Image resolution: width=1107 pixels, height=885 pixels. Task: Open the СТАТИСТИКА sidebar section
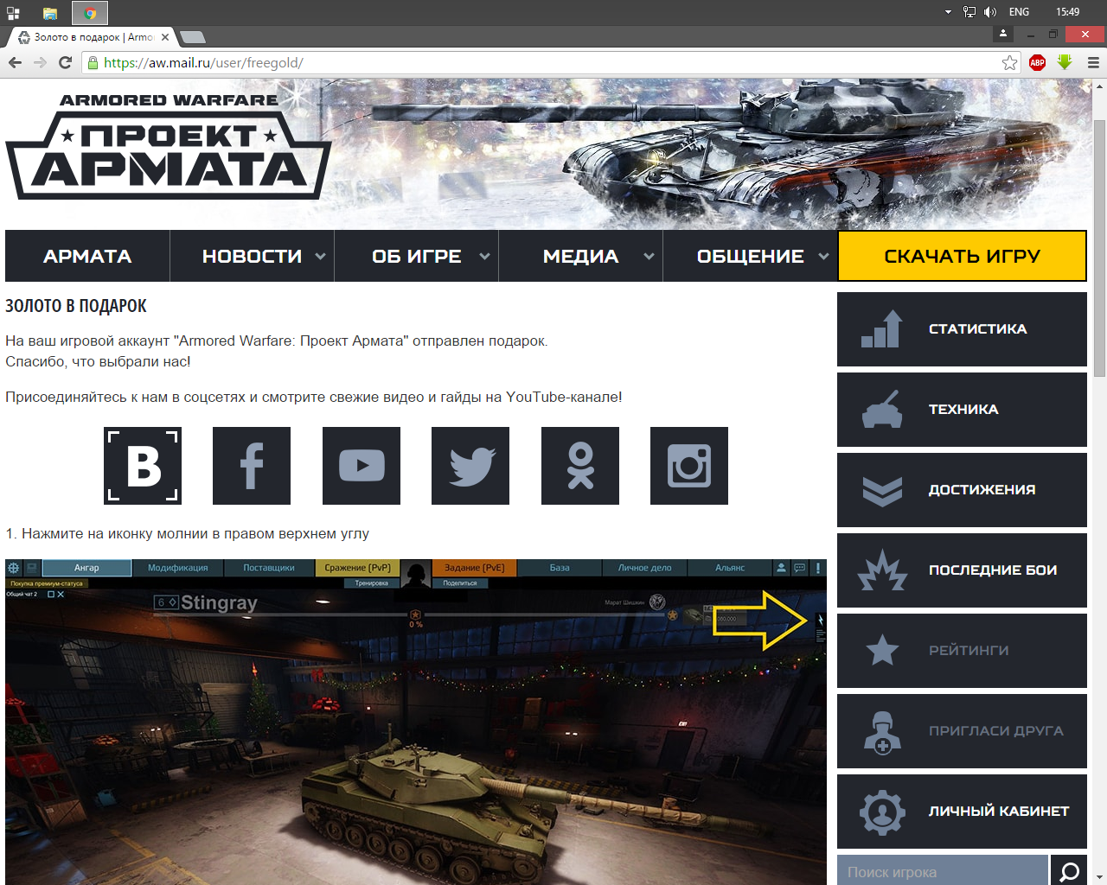(962, 329)
